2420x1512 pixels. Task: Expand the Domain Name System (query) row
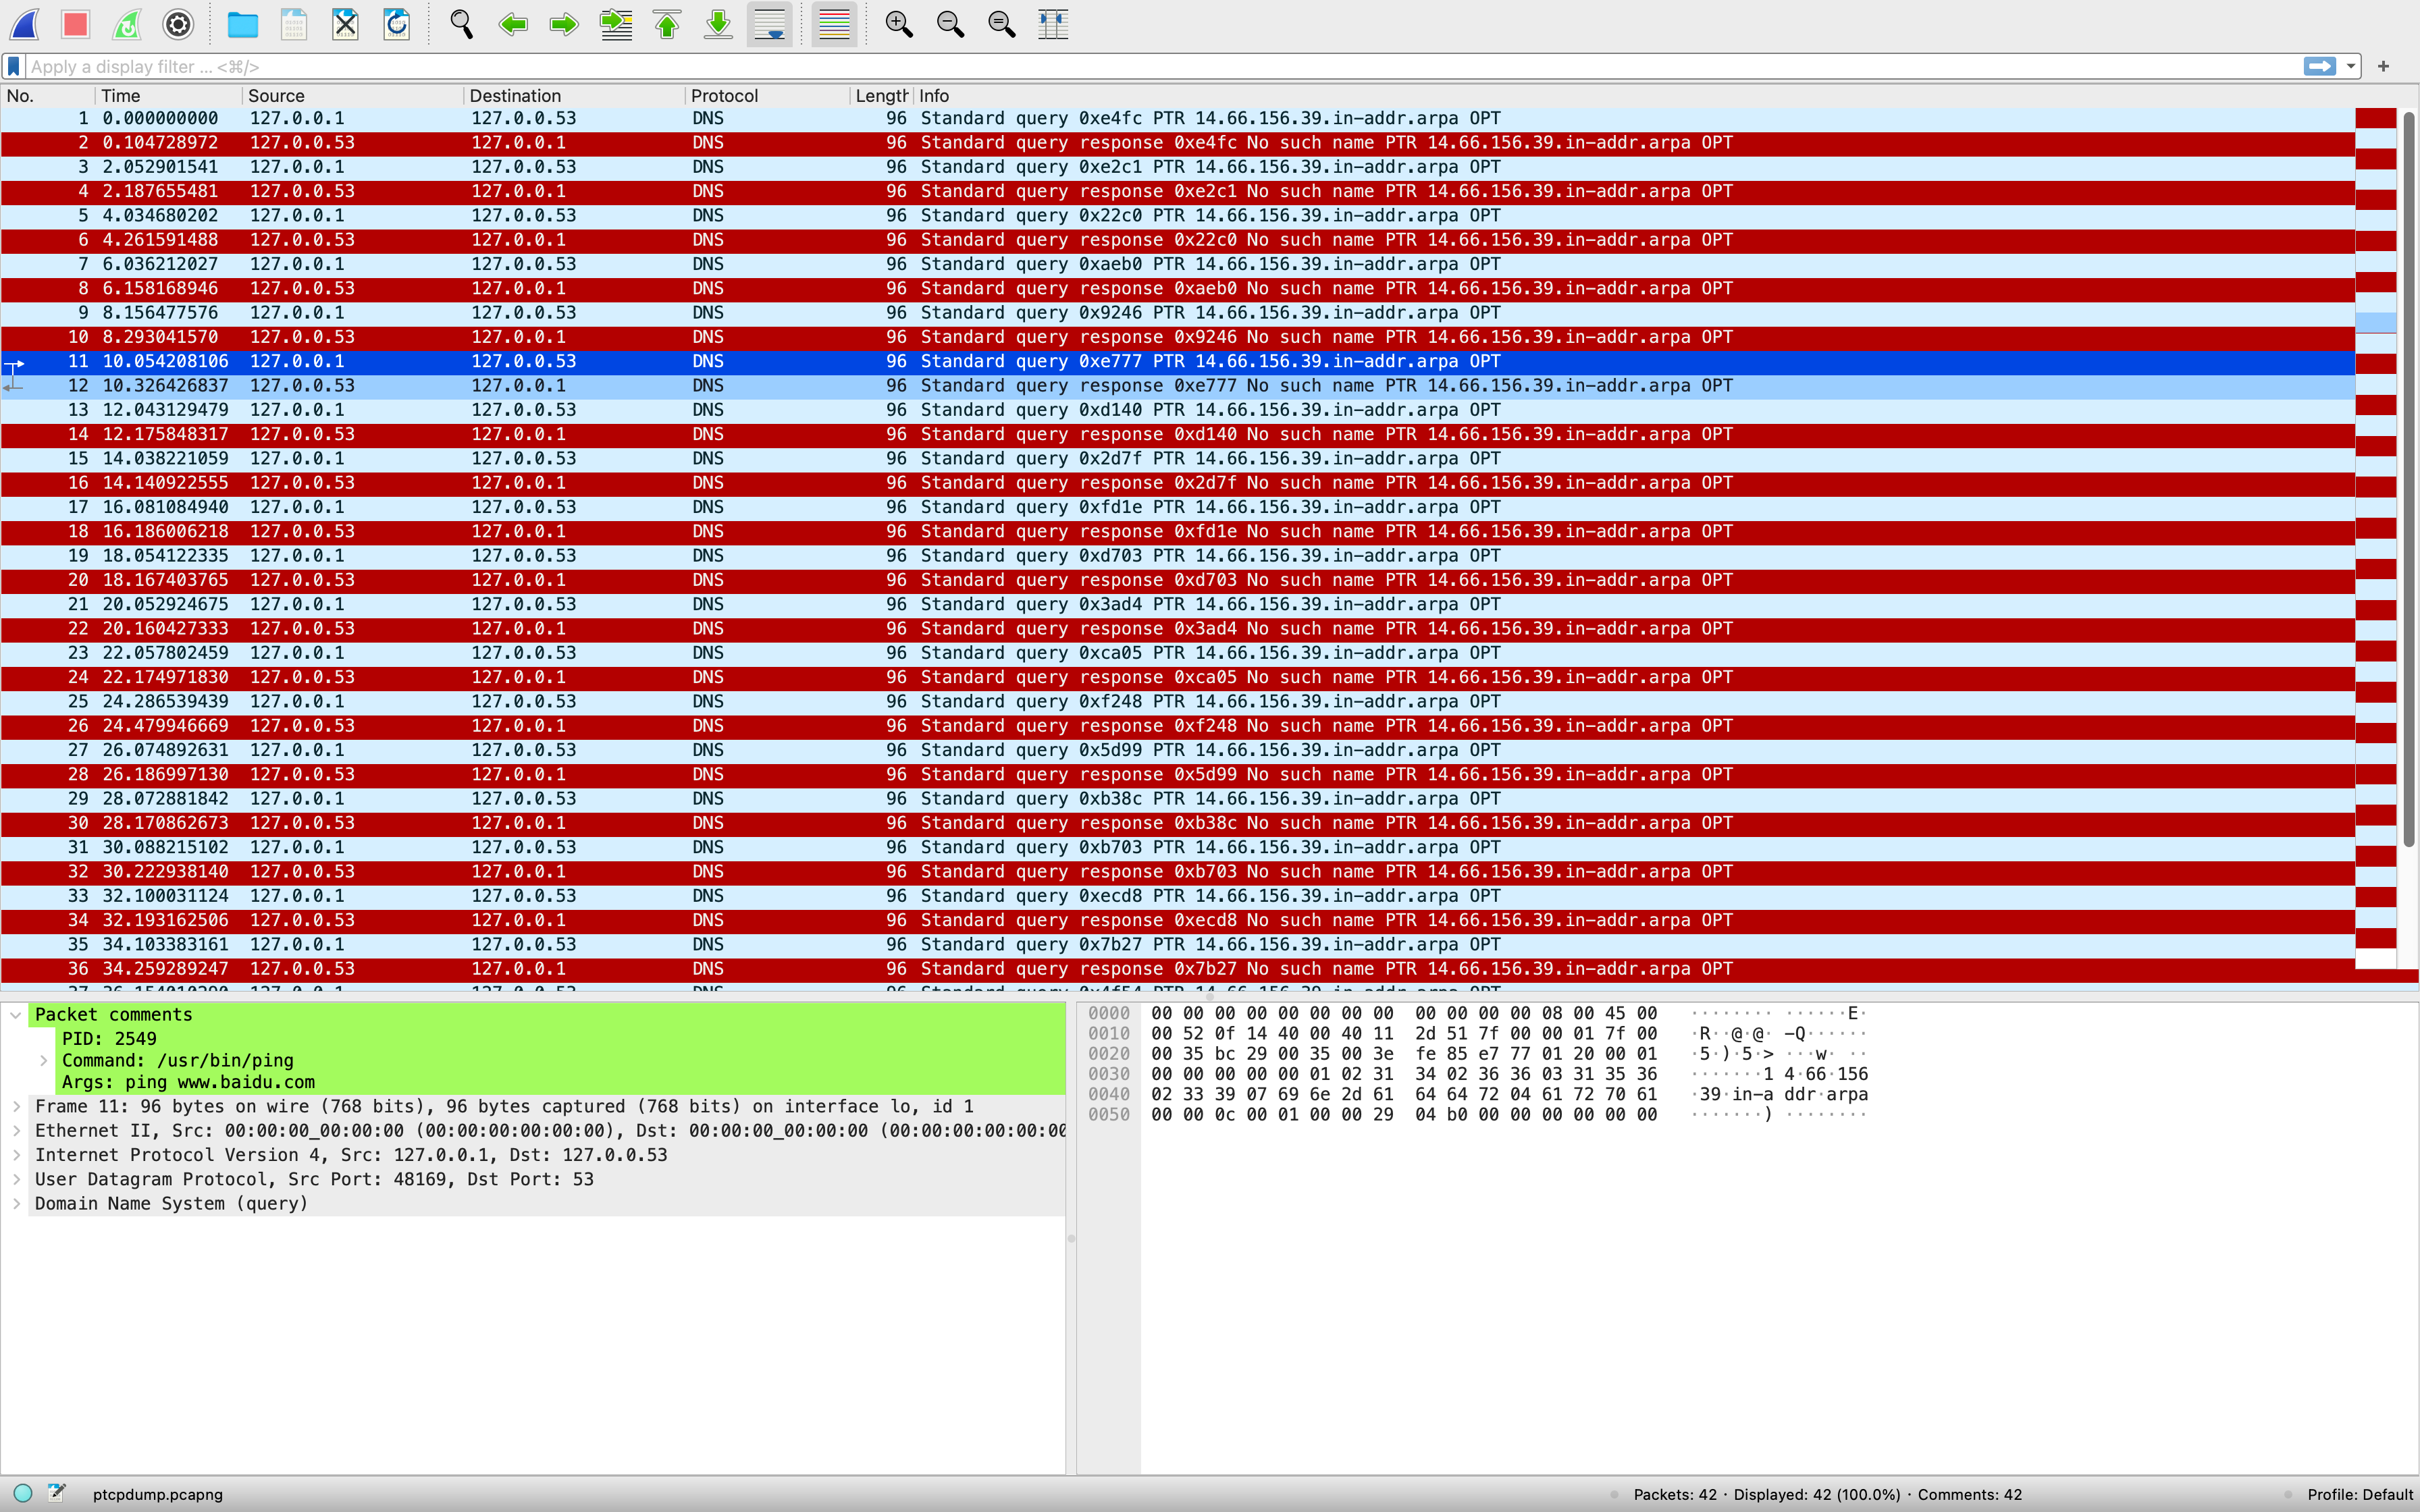(x=17, y=1203)
